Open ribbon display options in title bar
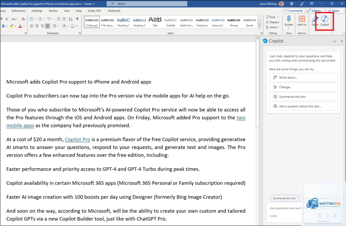This screenshot has width=346, height=226. click(311, 4)
